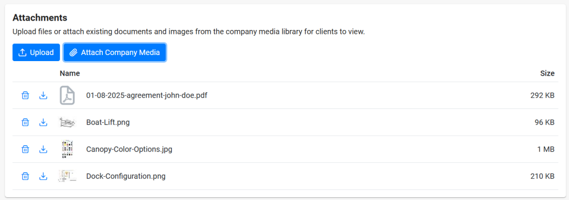Delete the agreement-john-doe.pdf attachment

coord(25,96)
